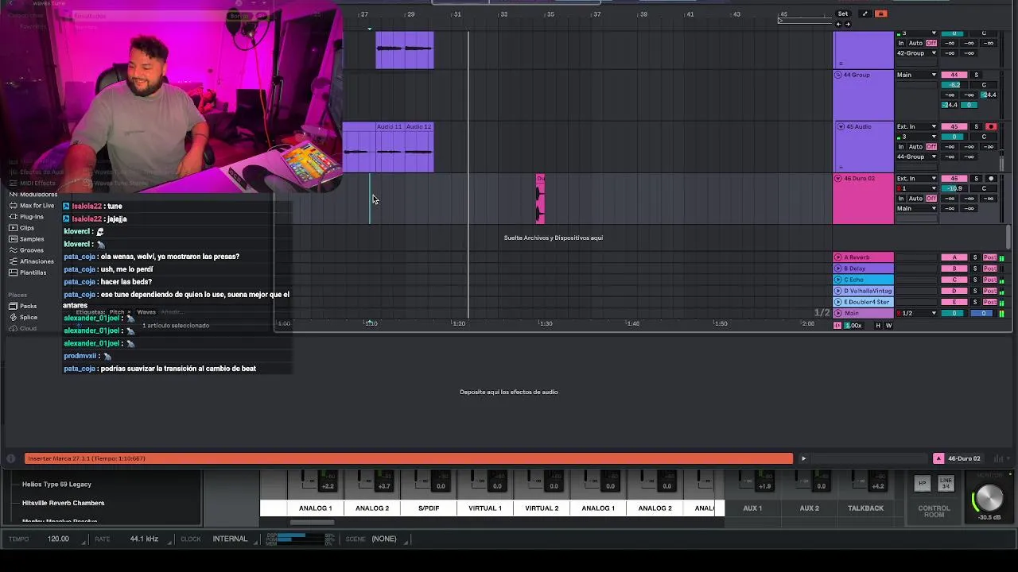Solo track 44 Group
1018x572 pixels.
pos(977,75)
